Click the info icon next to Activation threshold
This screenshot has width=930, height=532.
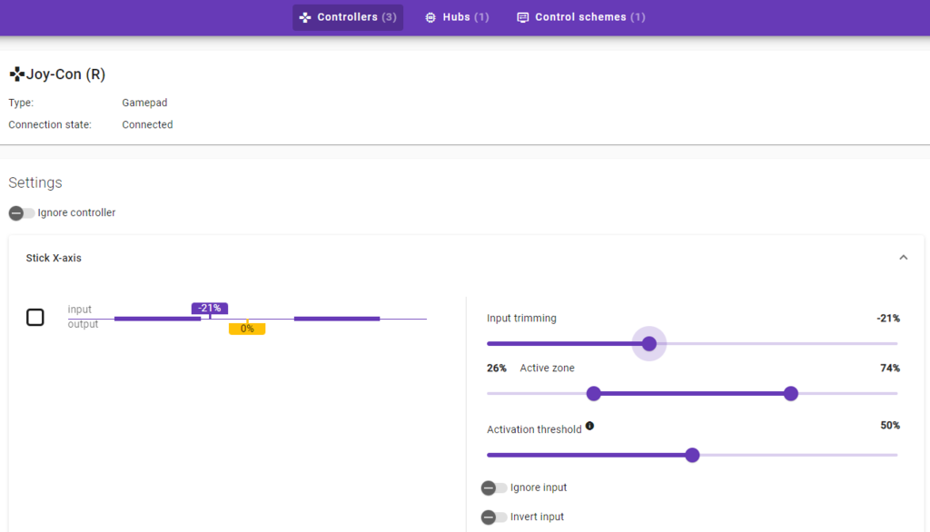[x=589, y=425]
